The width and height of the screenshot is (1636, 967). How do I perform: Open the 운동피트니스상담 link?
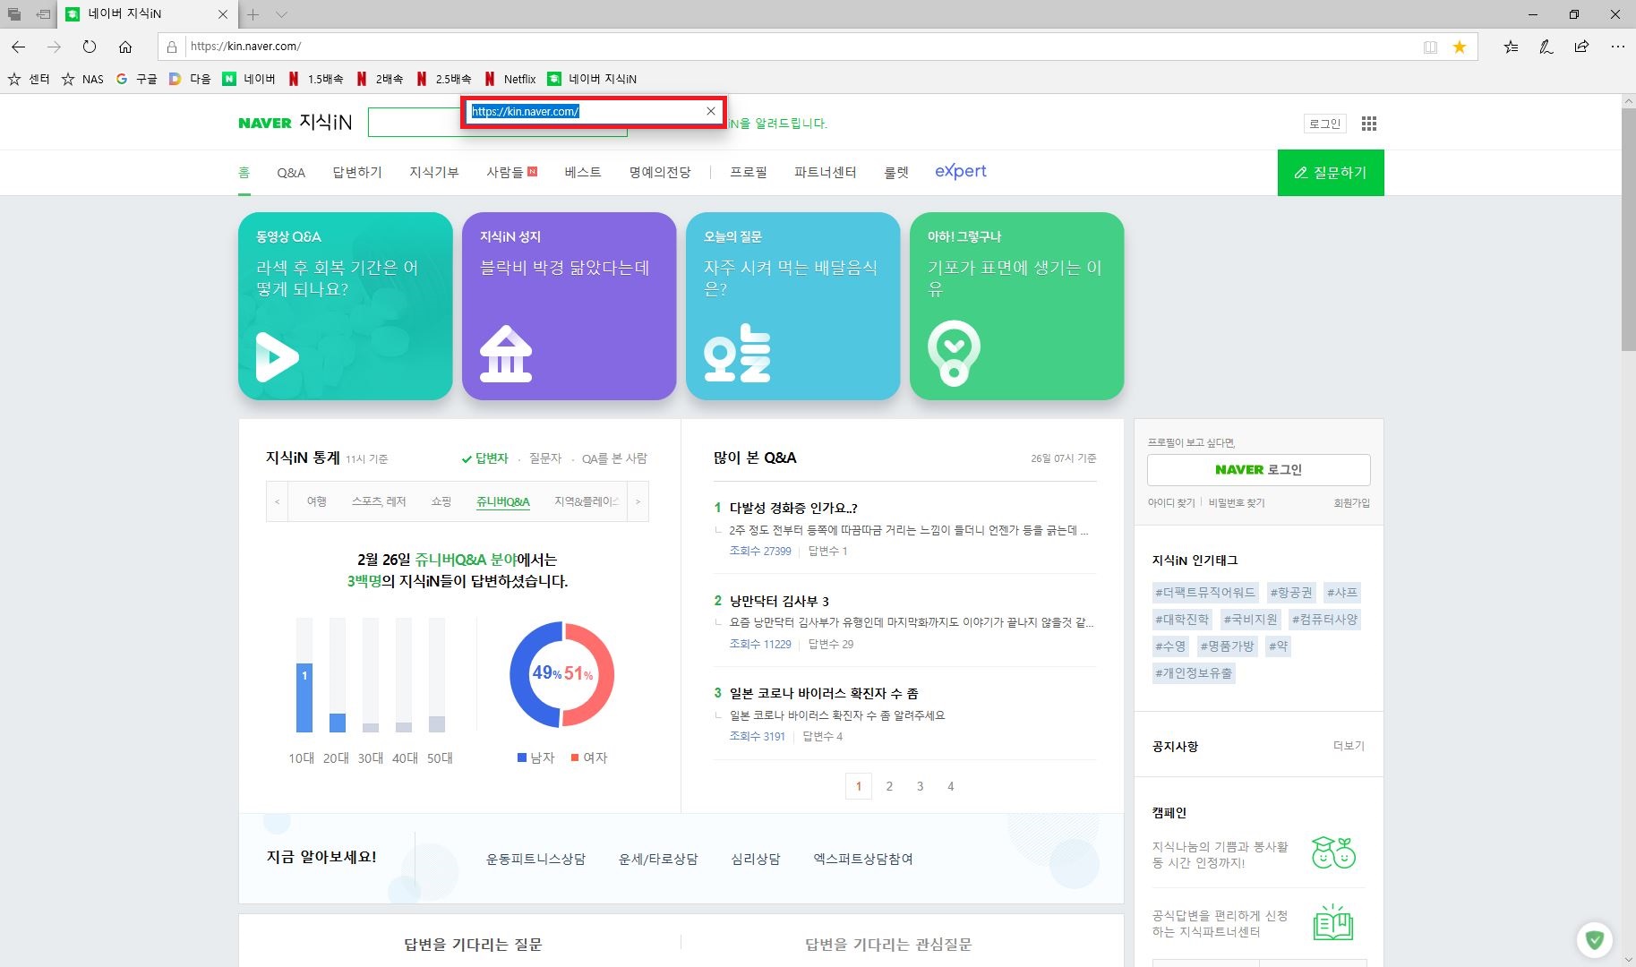pyautogui.click(x=535, y=859)
